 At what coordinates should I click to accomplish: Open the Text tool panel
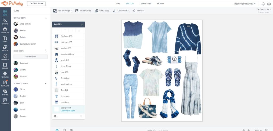(x=5, y=39)
